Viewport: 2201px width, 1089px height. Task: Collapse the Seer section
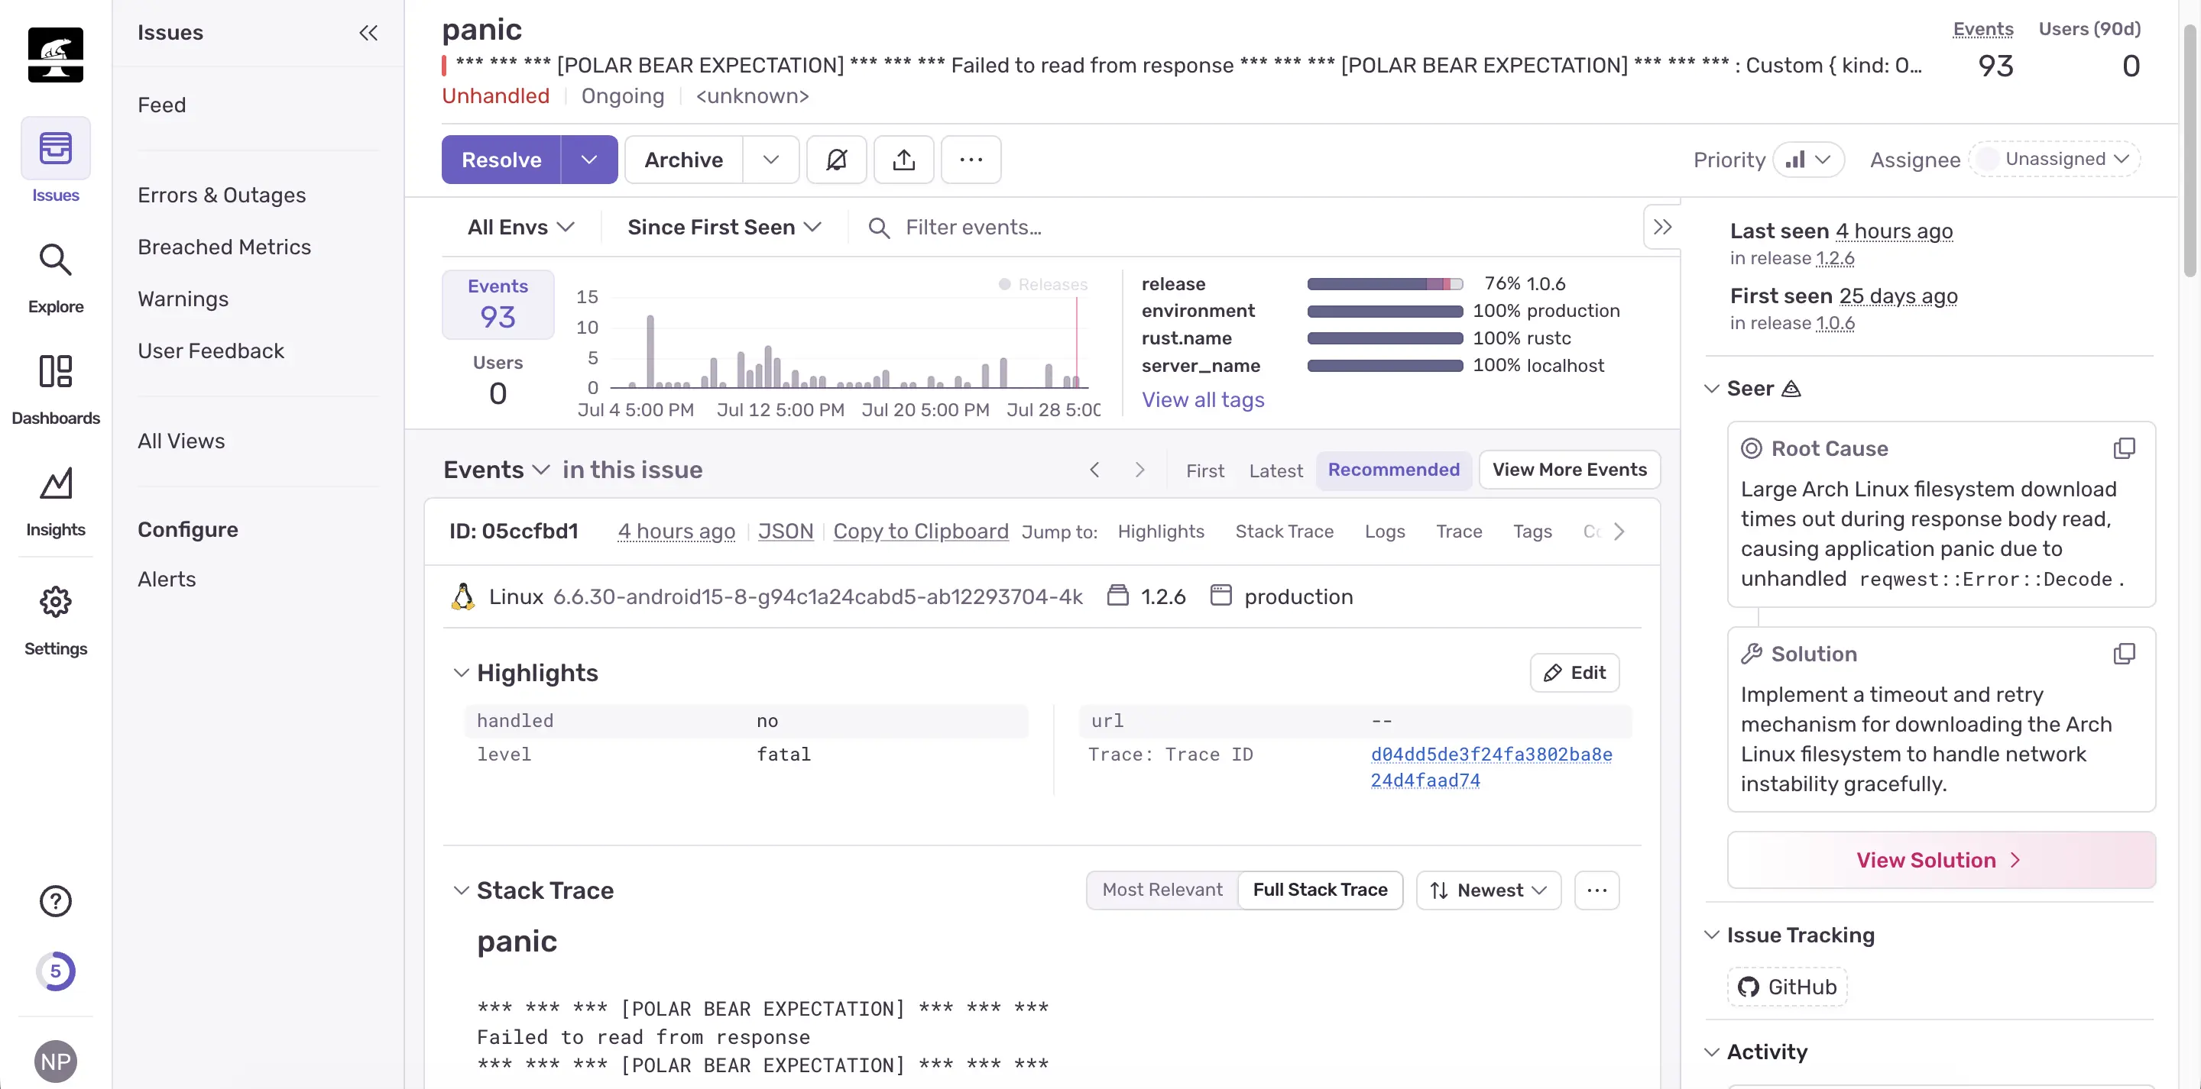click(1711, 389)
